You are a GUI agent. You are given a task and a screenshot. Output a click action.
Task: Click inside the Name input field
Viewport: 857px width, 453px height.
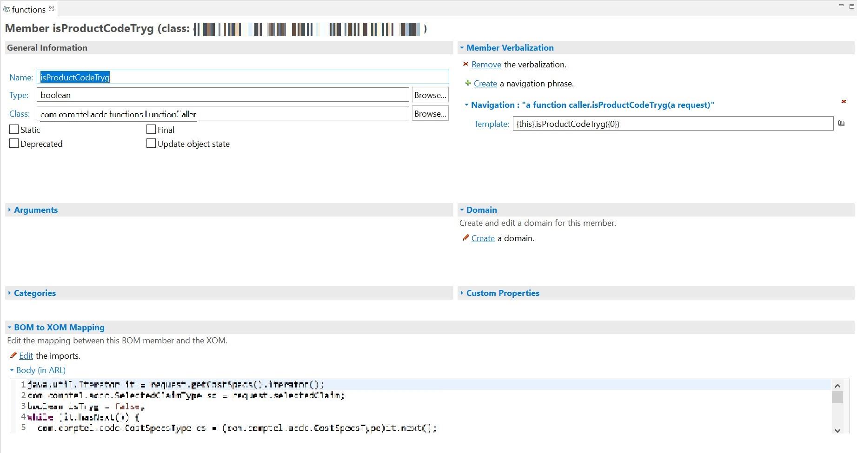pos(186,77)
